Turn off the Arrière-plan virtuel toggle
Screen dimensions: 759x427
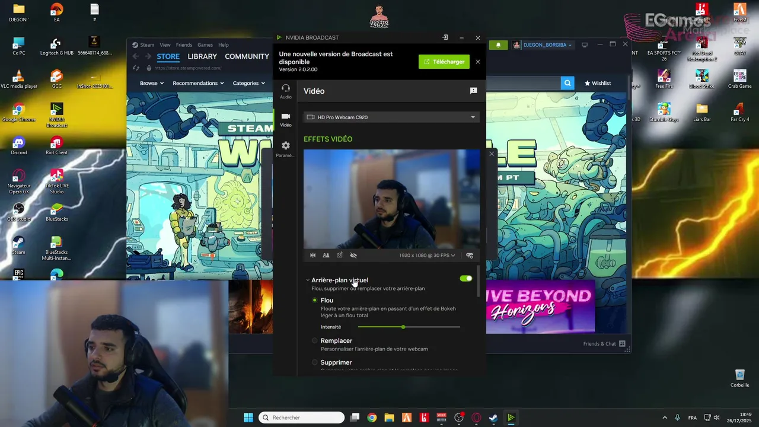[466, 278]
